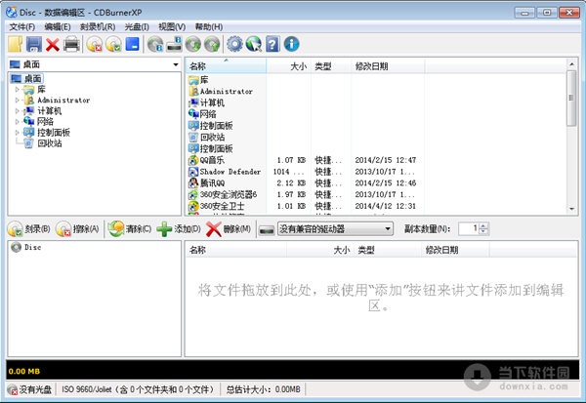Screen dimensions: 586x403
Task: Click the 360安全浏览器6 icon in file list
Action: [192, 194]
